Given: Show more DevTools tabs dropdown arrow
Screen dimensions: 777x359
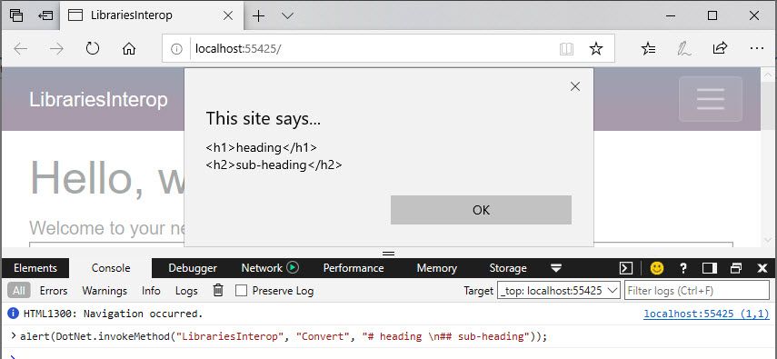Looking at the screenshot, I should coord(556,268).
